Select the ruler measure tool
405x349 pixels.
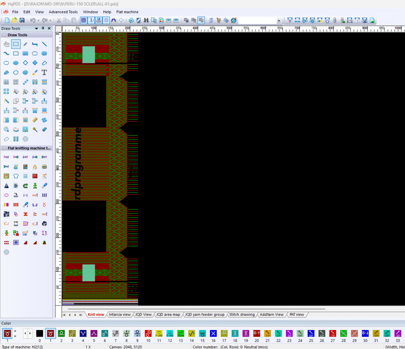35,120
